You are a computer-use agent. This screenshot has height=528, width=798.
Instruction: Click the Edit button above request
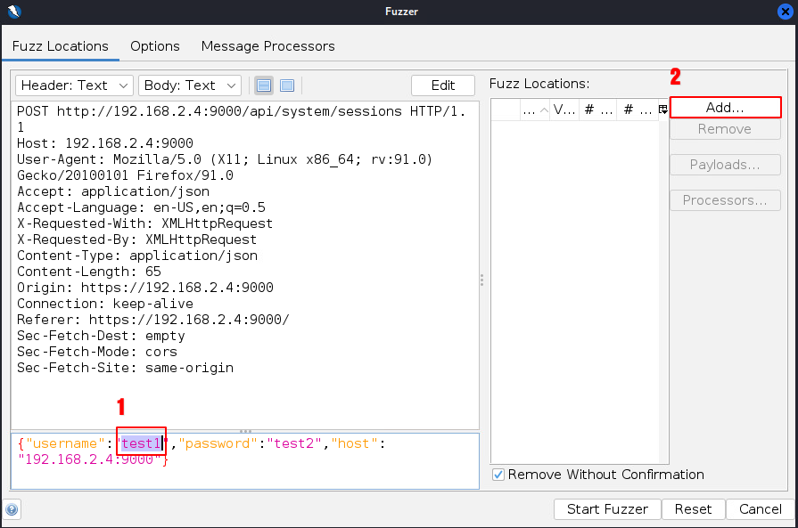(x=443, y=85)
